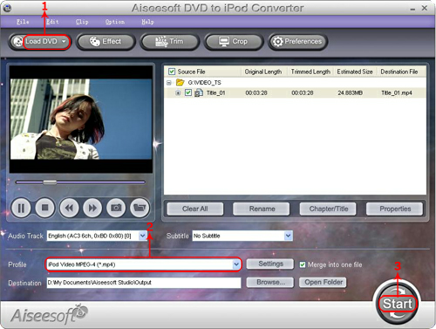Screen dimensions: 436x329
Task: Open the Trim tool
Action: [x=170, y=42]
